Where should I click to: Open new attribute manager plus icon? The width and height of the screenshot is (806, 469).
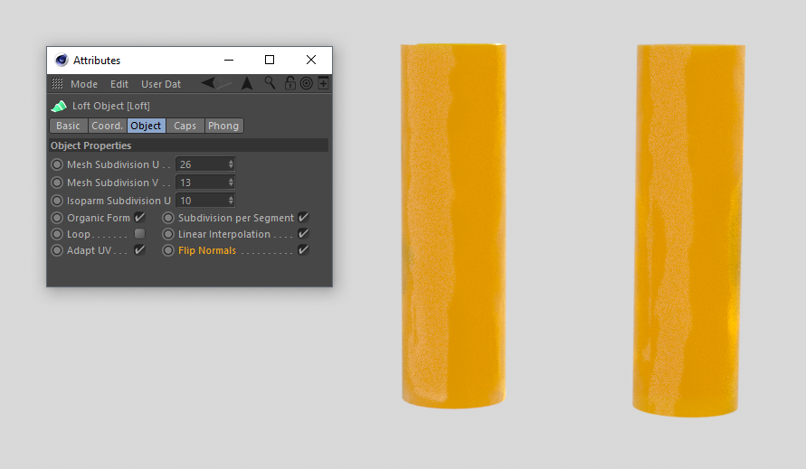(x=323, y=83)
